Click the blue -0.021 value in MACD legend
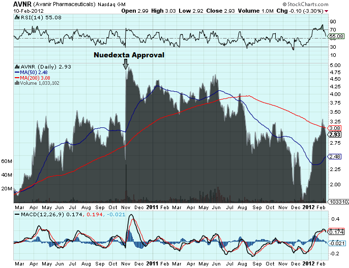 pyautogui.click(x=116, y=215)
